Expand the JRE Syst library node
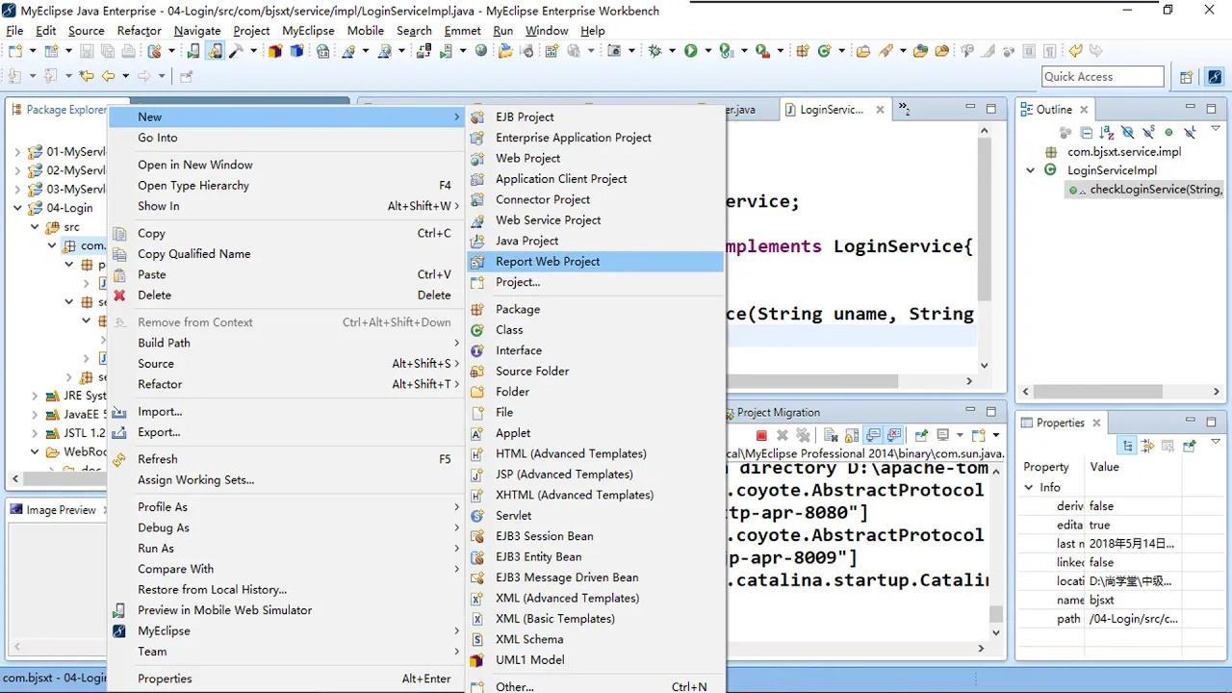1232x693 pixels. click(x=35, y=396)
